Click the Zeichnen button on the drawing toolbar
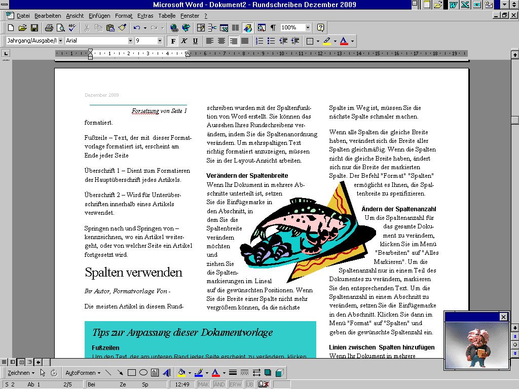This screenshot has width=519, height=389. [19, 373]
